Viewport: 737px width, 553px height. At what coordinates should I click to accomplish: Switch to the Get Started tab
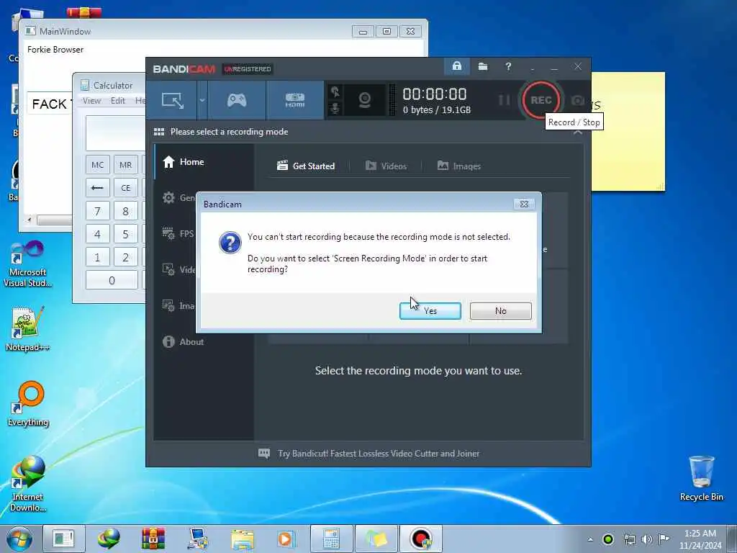[x=306, y=166]
